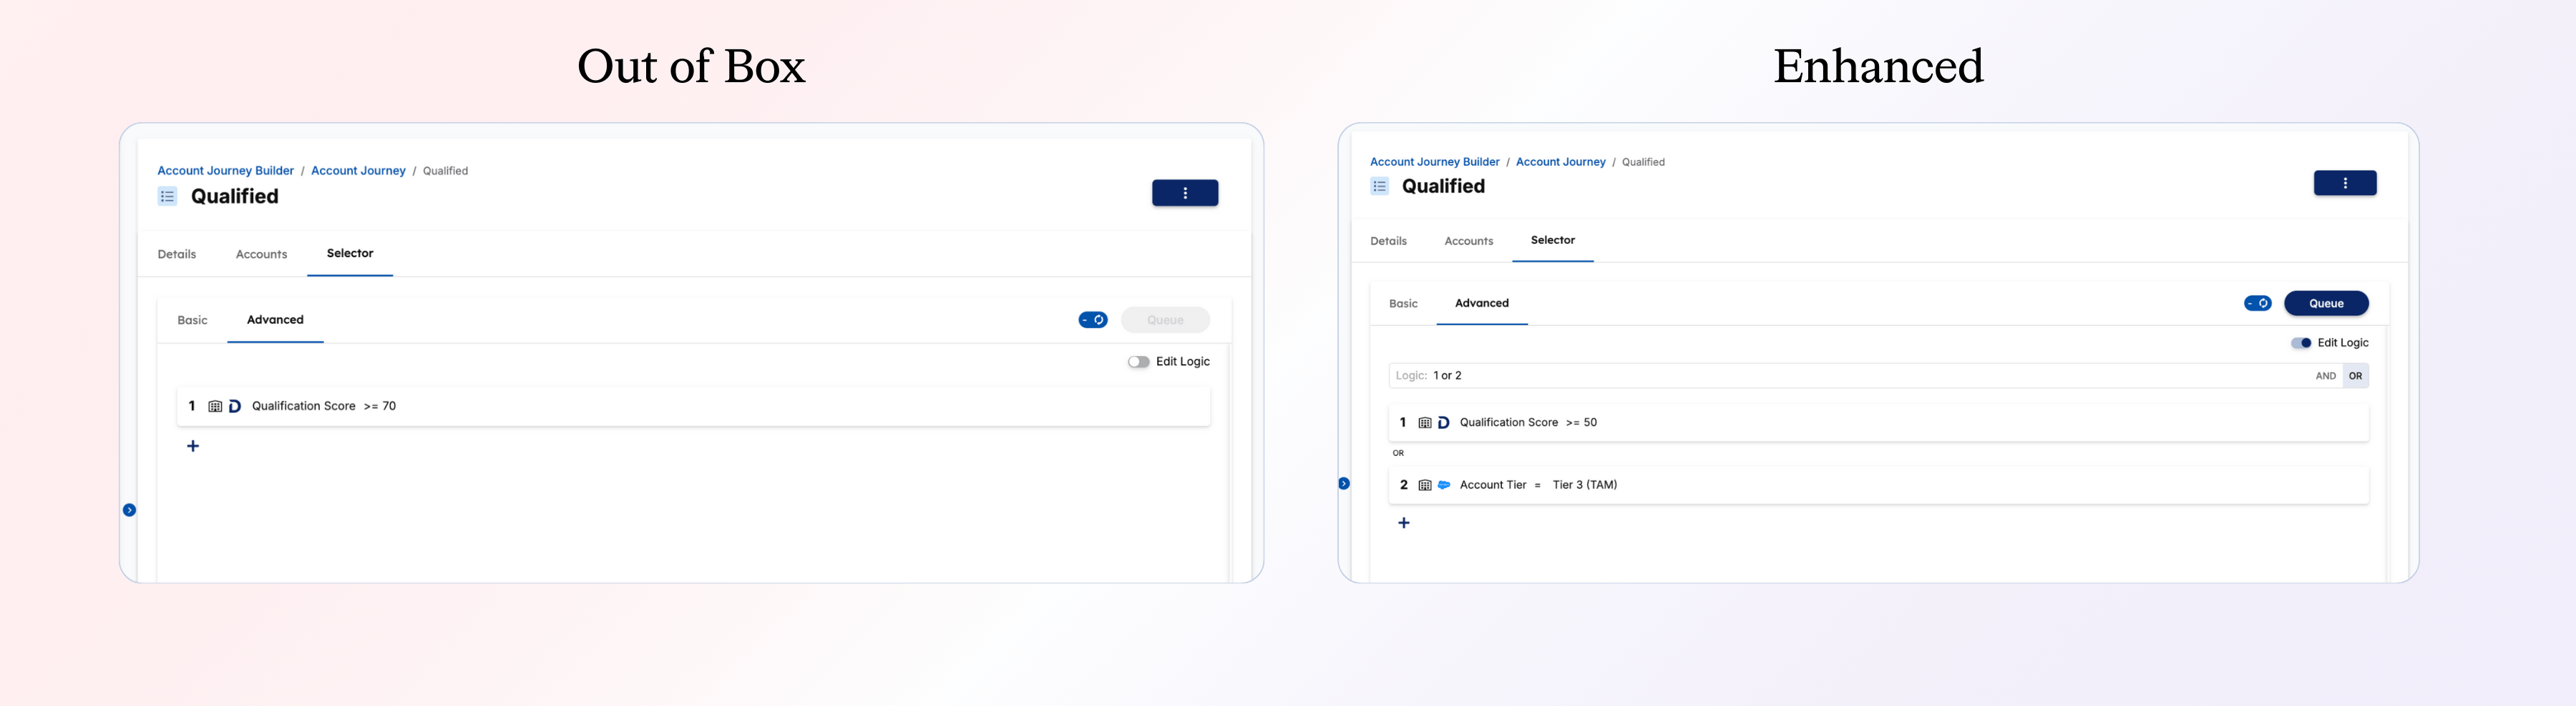2576x706 pixels.
Task: Enable the Edit Logic toggle in the Out of Box panel
Action: (1138, 362)
